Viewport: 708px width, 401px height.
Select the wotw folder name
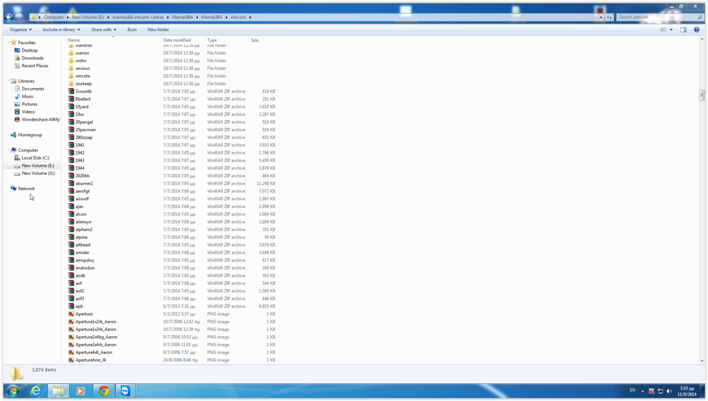(81, 61)
